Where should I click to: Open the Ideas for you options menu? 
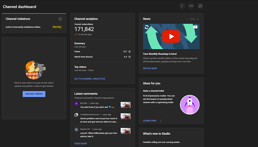pyautogui.click(x=161, y=121)
